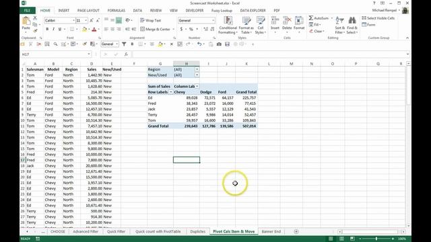Click the save floppy icon in the Quick Access Toolbar
431x242 pixels.
(227, 44)
